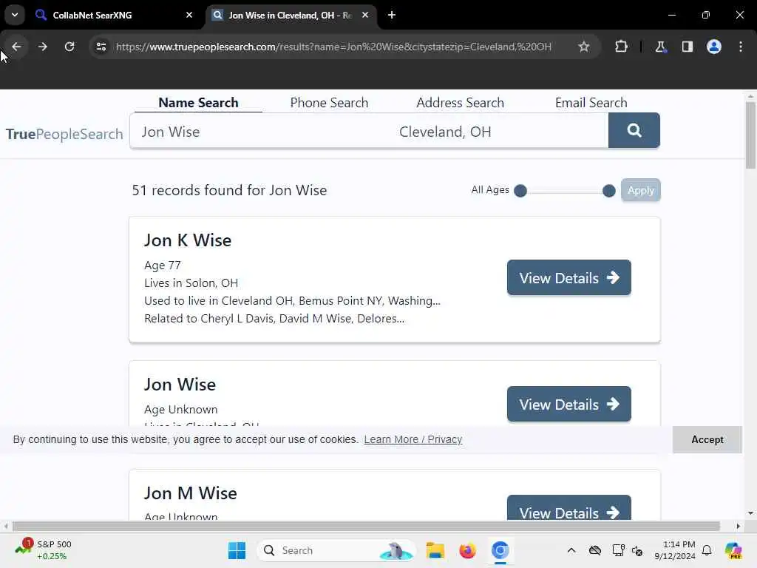Click the Jon K Wise name heading
Viewport: 757px width, 568px height.
click(x=188, y=240)
